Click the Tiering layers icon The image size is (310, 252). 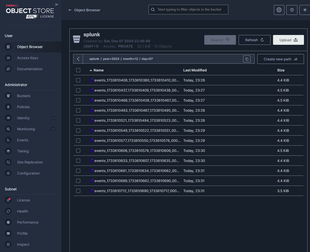(8, 151)
